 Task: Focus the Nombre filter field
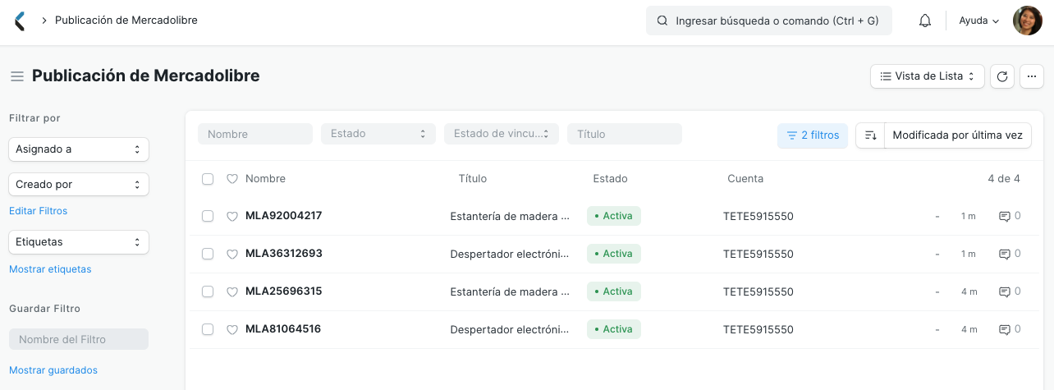255,134
